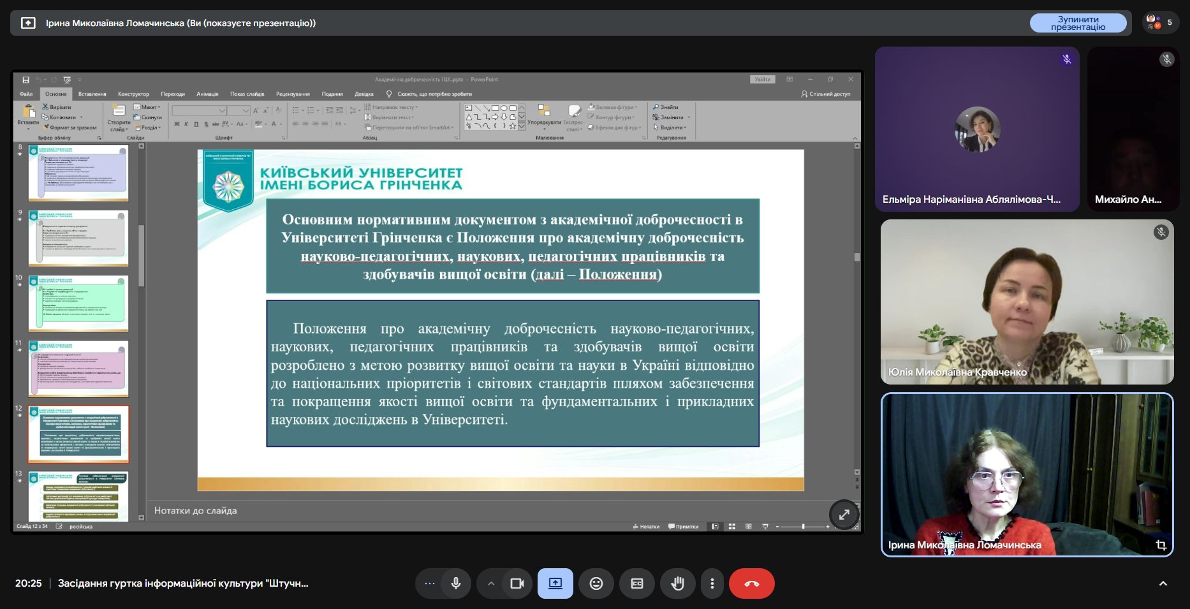Expand the shared presentation to fullscreen
The image size is (1190, 609).
pyautogui.click(x=844, y=514)
